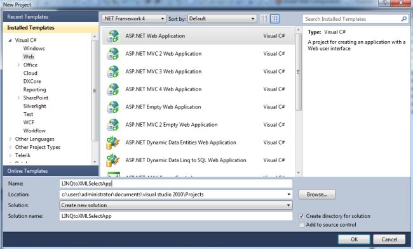Click the ASP.NET Empty Web Application icon
This screenshot has height=249, width=413.
[113, 107]
